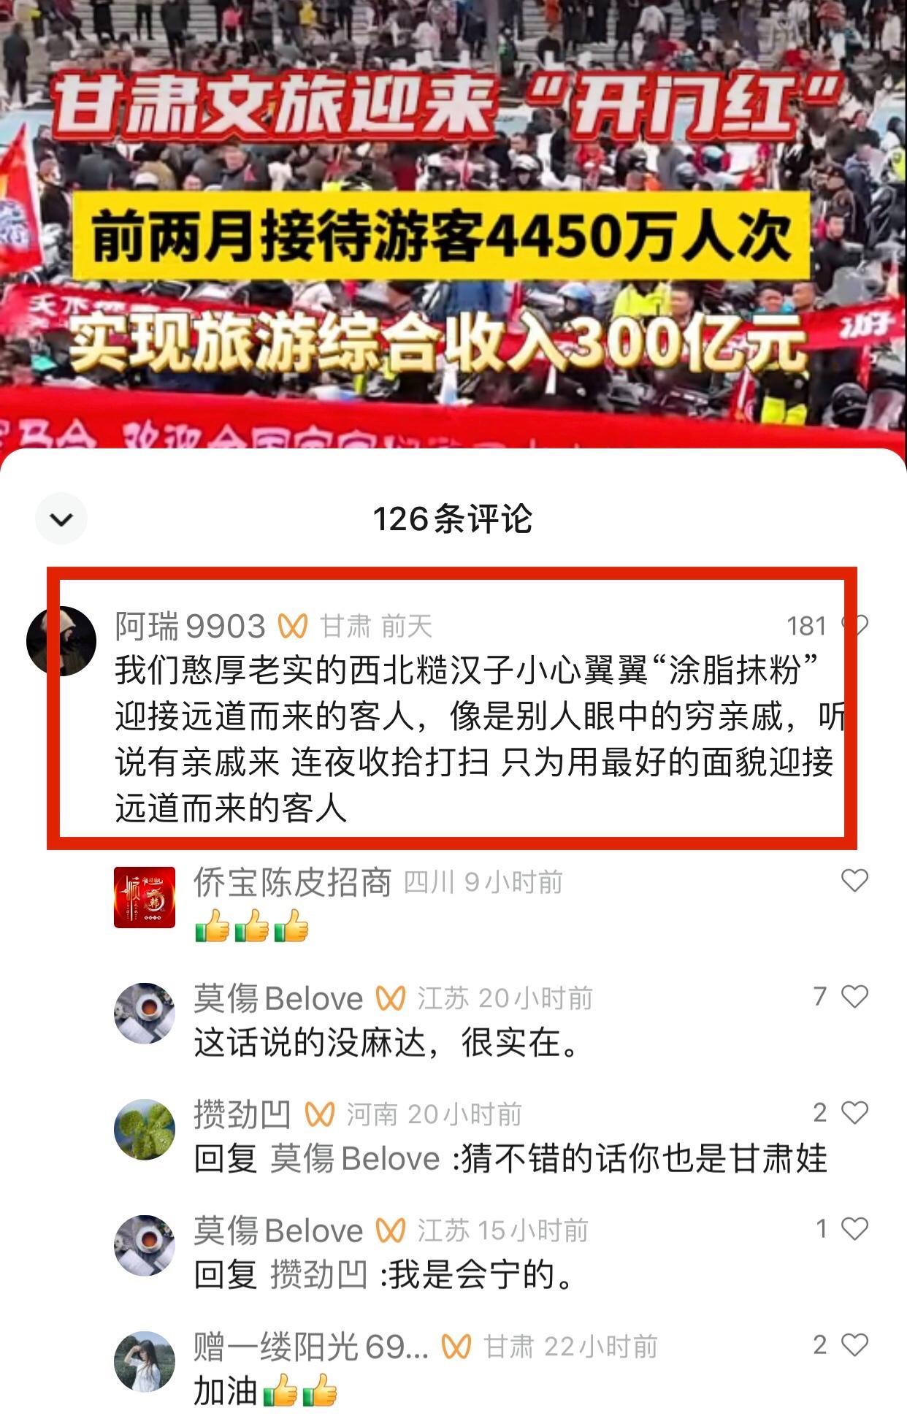Image resolution: width=907 pixels, height=1416 pixels.
Task: Tap heart on 攒劲凹's reply
Action: click(x=854, y=1112)
